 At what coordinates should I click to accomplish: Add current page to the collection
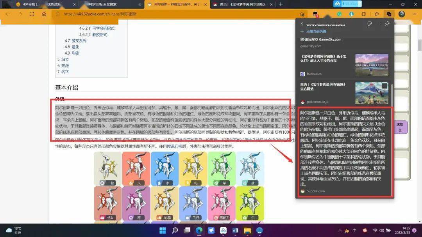[313, 32]
